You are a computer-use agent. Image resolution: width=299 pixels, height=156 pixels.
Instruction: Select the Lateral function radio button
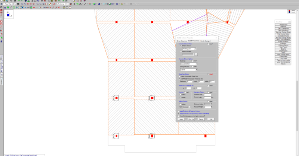180,95
